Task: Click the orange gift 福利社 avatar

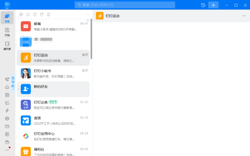Action: click(26, 151)
